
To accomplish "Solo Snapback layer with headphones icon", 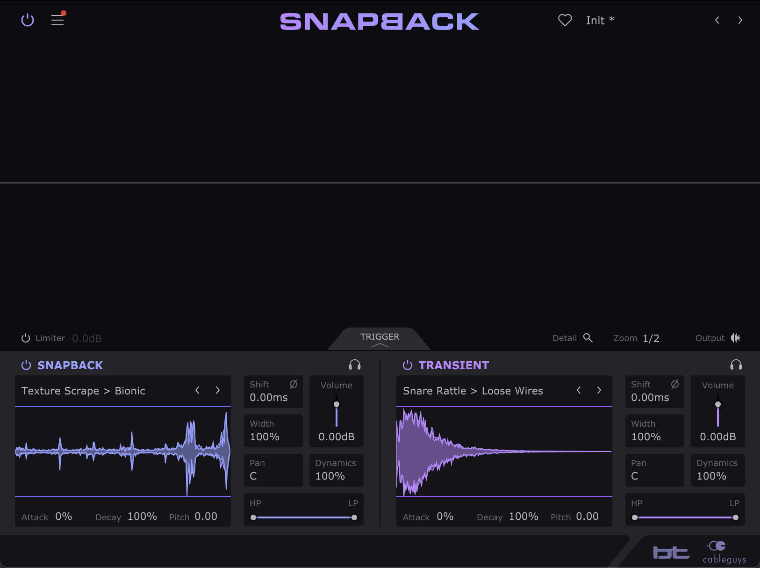I will [355, 365].
